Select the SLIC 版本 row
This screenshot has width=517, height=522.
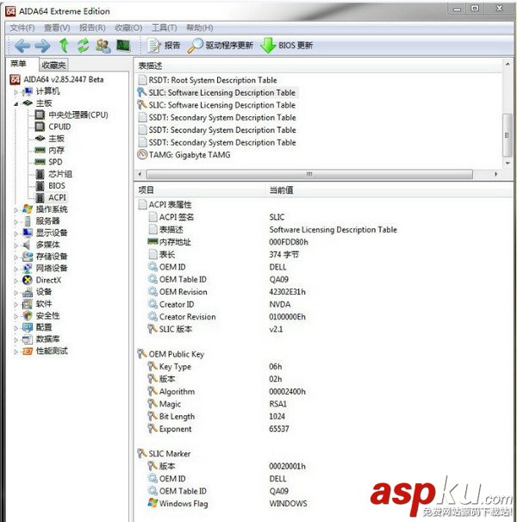coord(215,329)
